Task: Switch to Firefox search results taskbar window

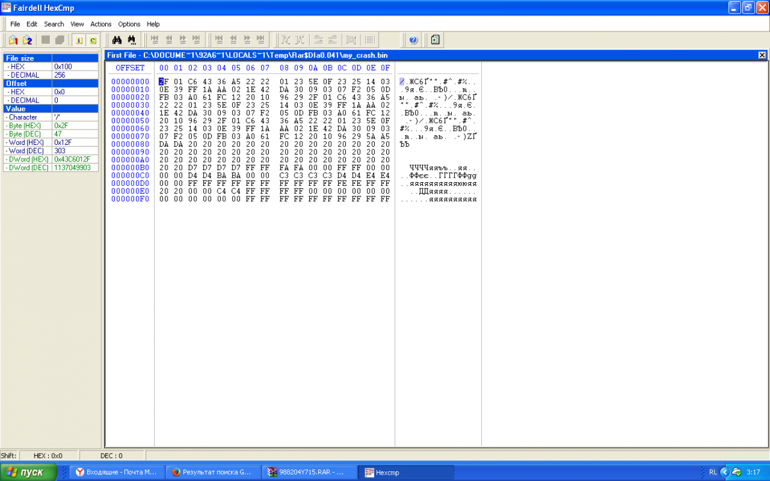Action: 212,473
